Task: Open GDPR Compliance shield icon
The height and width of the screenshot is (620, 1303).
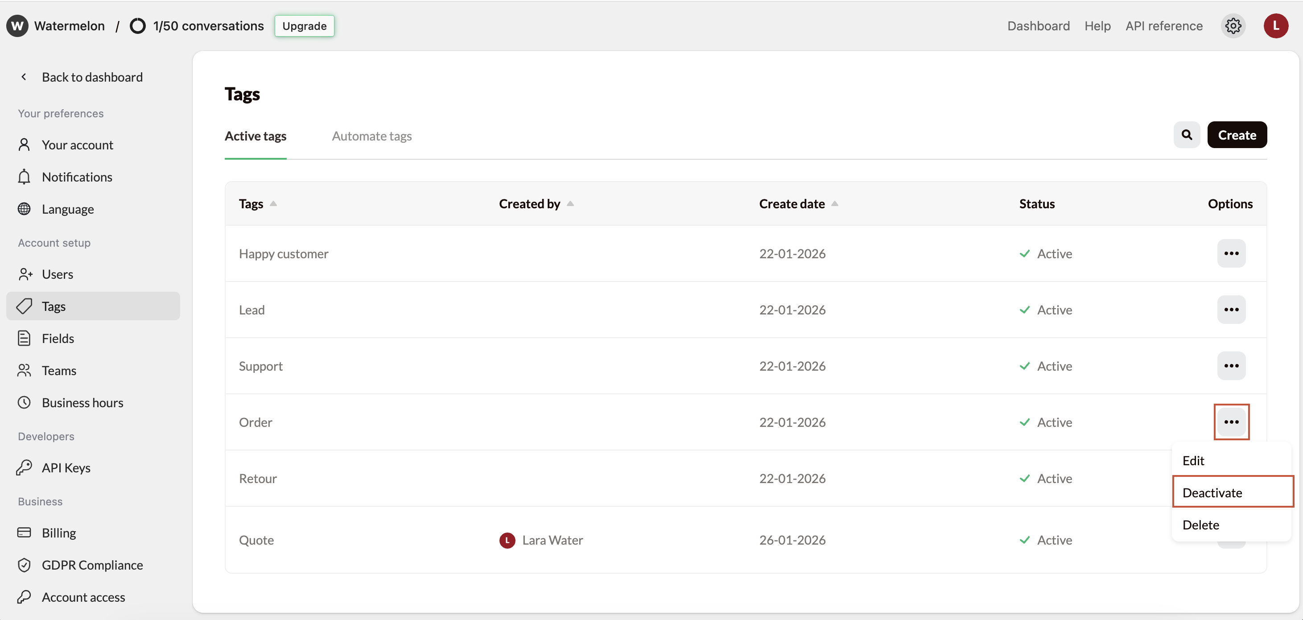Action: [24, 565]
